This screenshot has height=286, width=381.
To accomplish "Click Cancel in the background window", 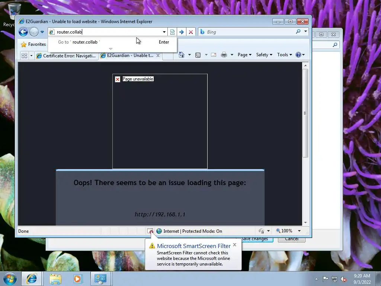I will 292,239.
